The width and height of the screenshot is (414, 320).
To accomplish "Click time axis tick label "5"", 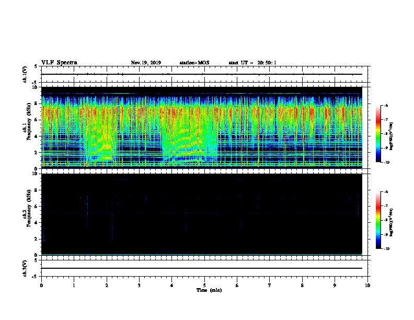I will (204, 285).
